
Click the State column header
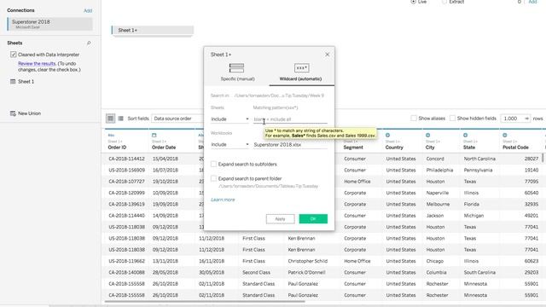click(469, 148)
